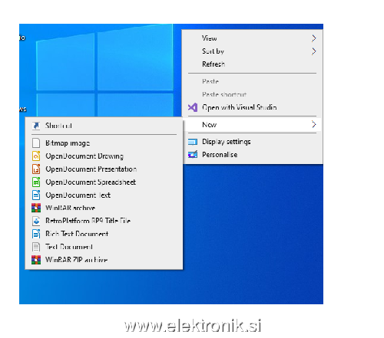Click the Shortcut arrow icon
Screen dimensions: 384x338
point(36,126)
